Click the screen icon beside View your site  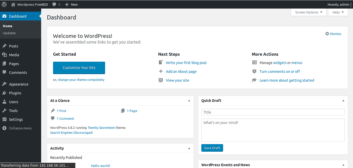coord(161,80)
